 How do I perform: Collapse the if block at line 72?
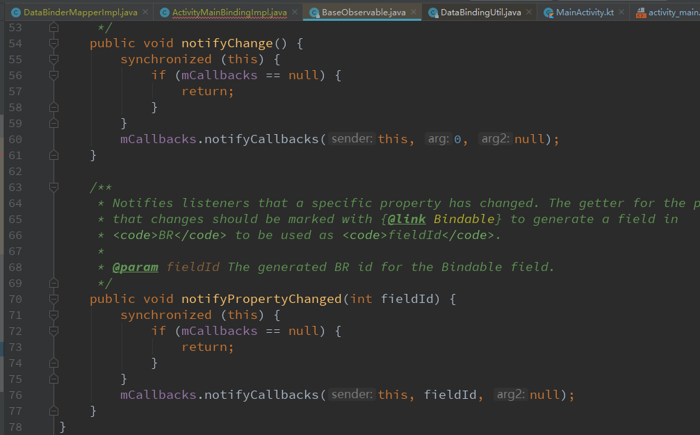click(x=54, y=331)
